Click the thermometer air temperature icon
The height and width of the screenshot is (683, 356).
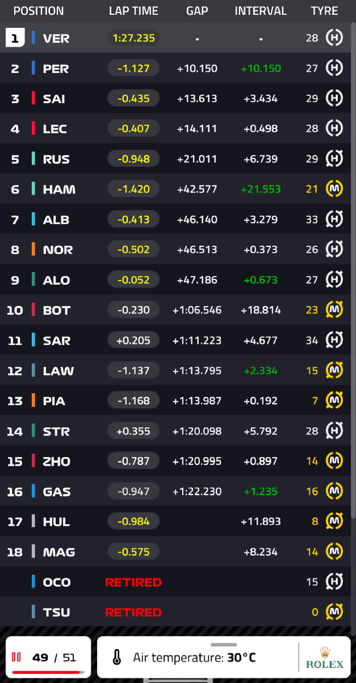point(117,658)
